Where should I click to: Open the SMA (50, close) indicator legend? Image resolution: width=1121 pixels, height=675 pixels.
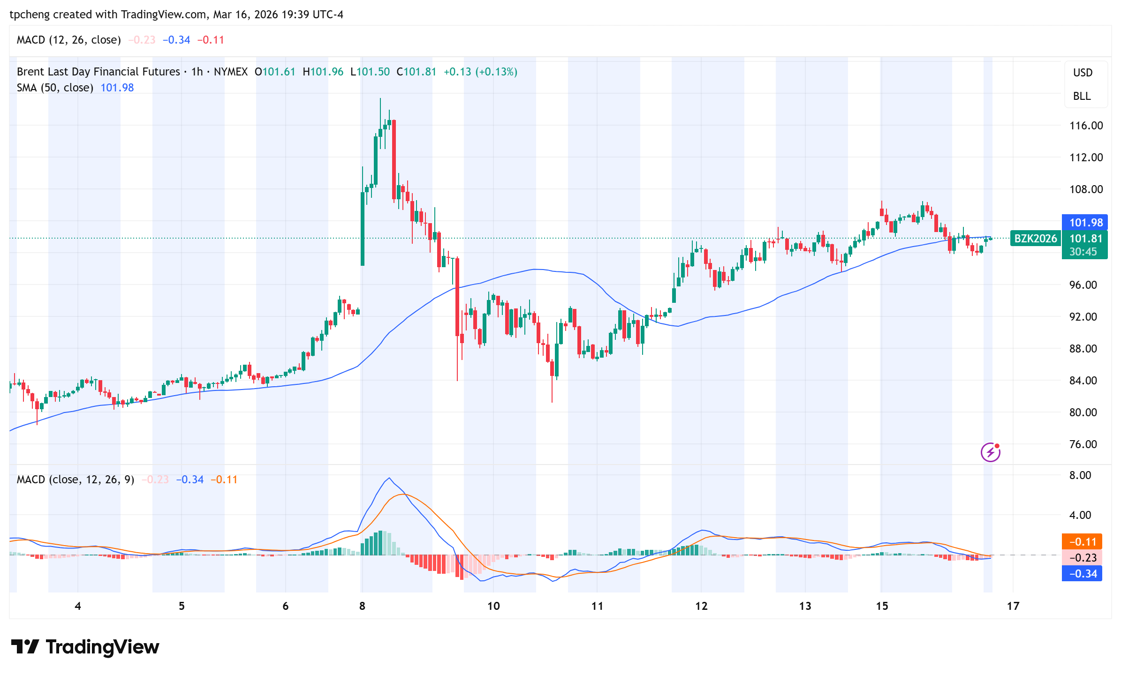tap(55, 88)
